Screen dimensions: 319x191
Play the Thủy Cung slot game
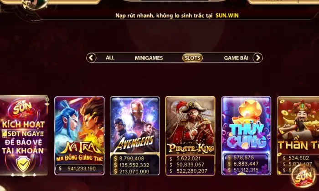pos(246,136)
